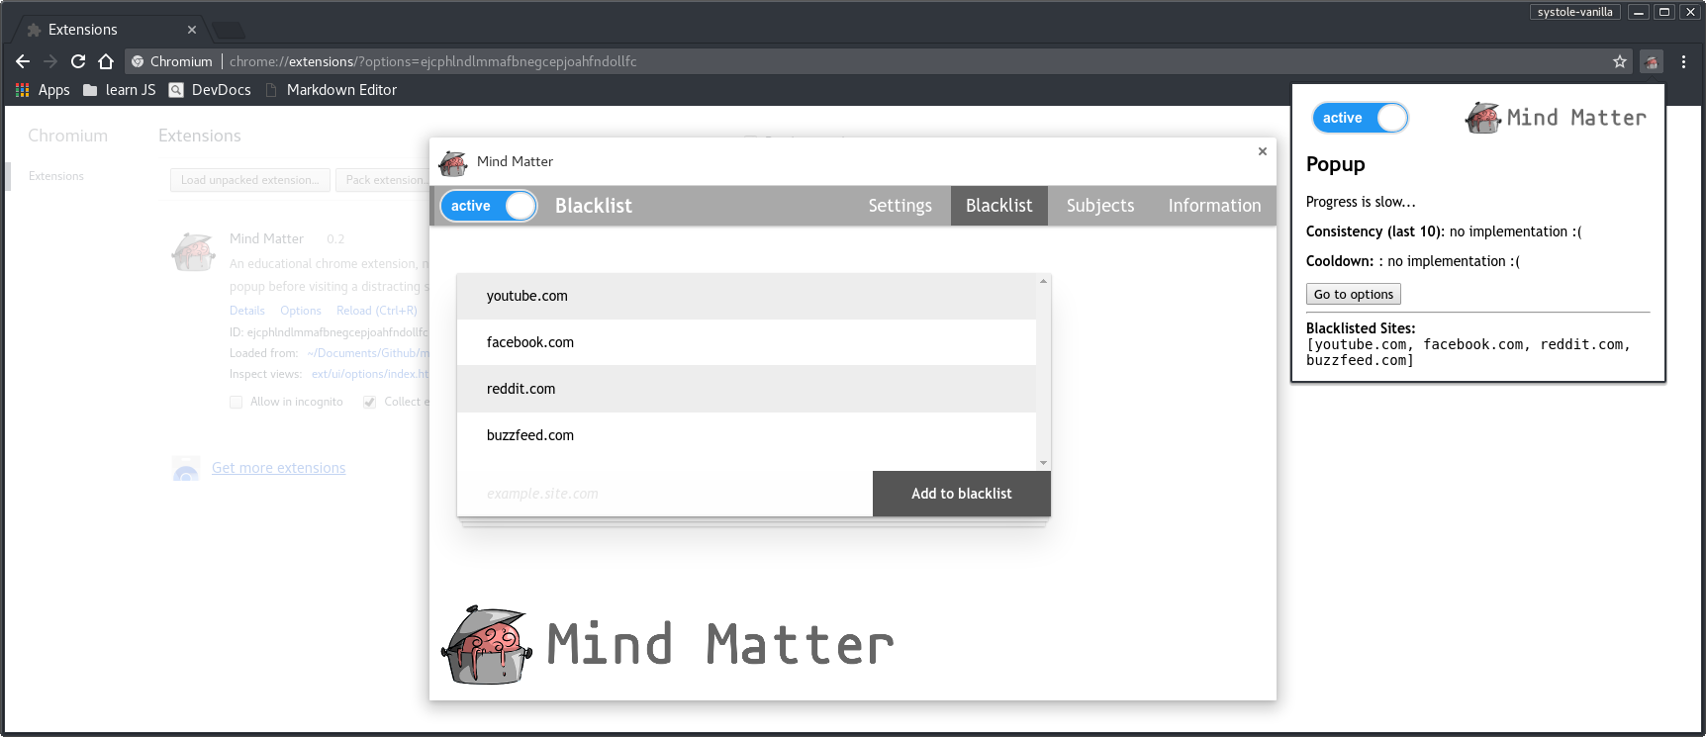The image size is (1706, 737).
Task: Open the ext/ui/options inspect view link
Action: tap(370, 374)
